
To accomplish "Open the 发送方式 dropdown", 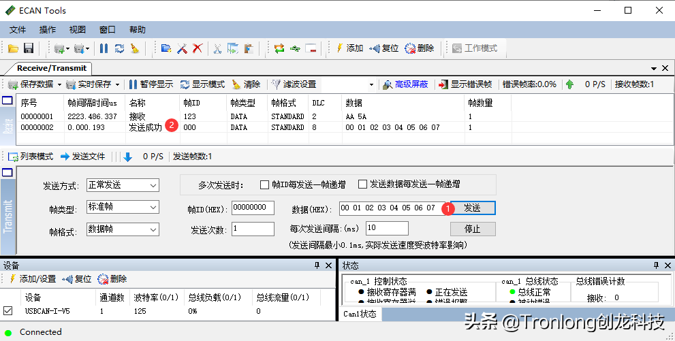I will coord(123,185).
